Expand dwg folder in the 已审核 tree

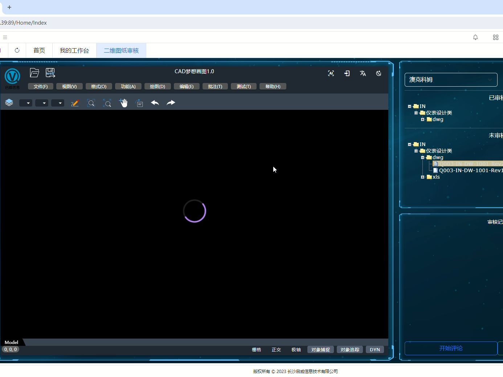click(422, 119)
